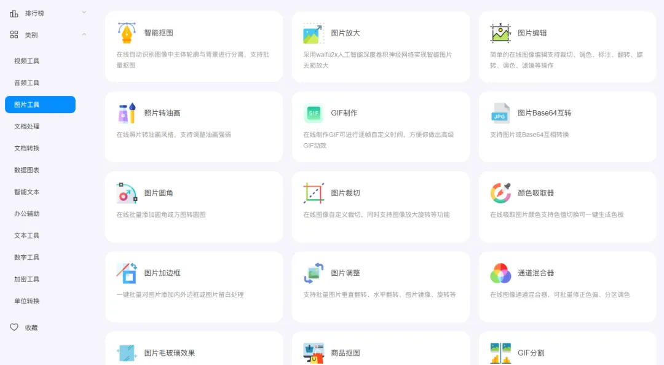This screenshot has height=365, width=664.
Task: Open the 颜色吸取器 color picker icon
Action: point(500,193)
